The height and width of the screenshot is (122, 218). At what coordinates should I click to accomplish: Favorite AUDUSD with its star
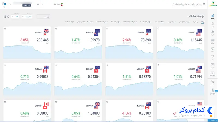pyautogui.click(x=158, y=65)
